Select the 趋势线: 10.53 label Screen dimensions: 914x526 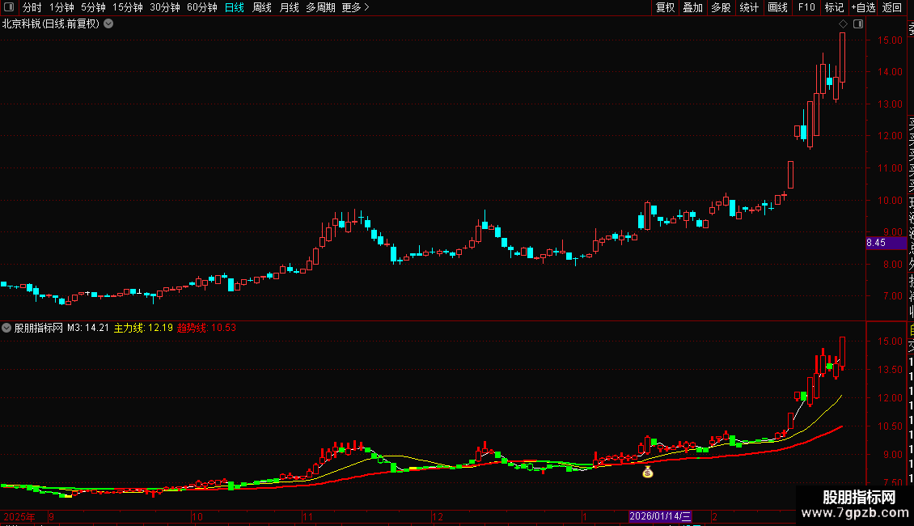point(206,328)
